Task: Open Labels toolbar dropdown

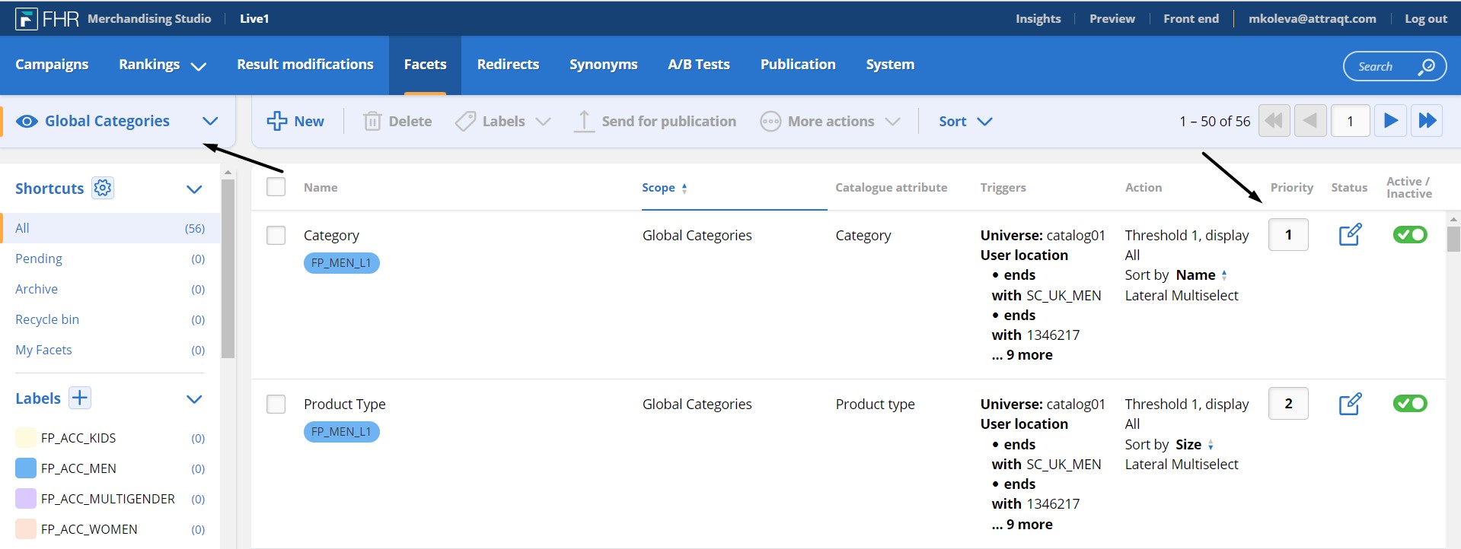Action: (543, 122)
